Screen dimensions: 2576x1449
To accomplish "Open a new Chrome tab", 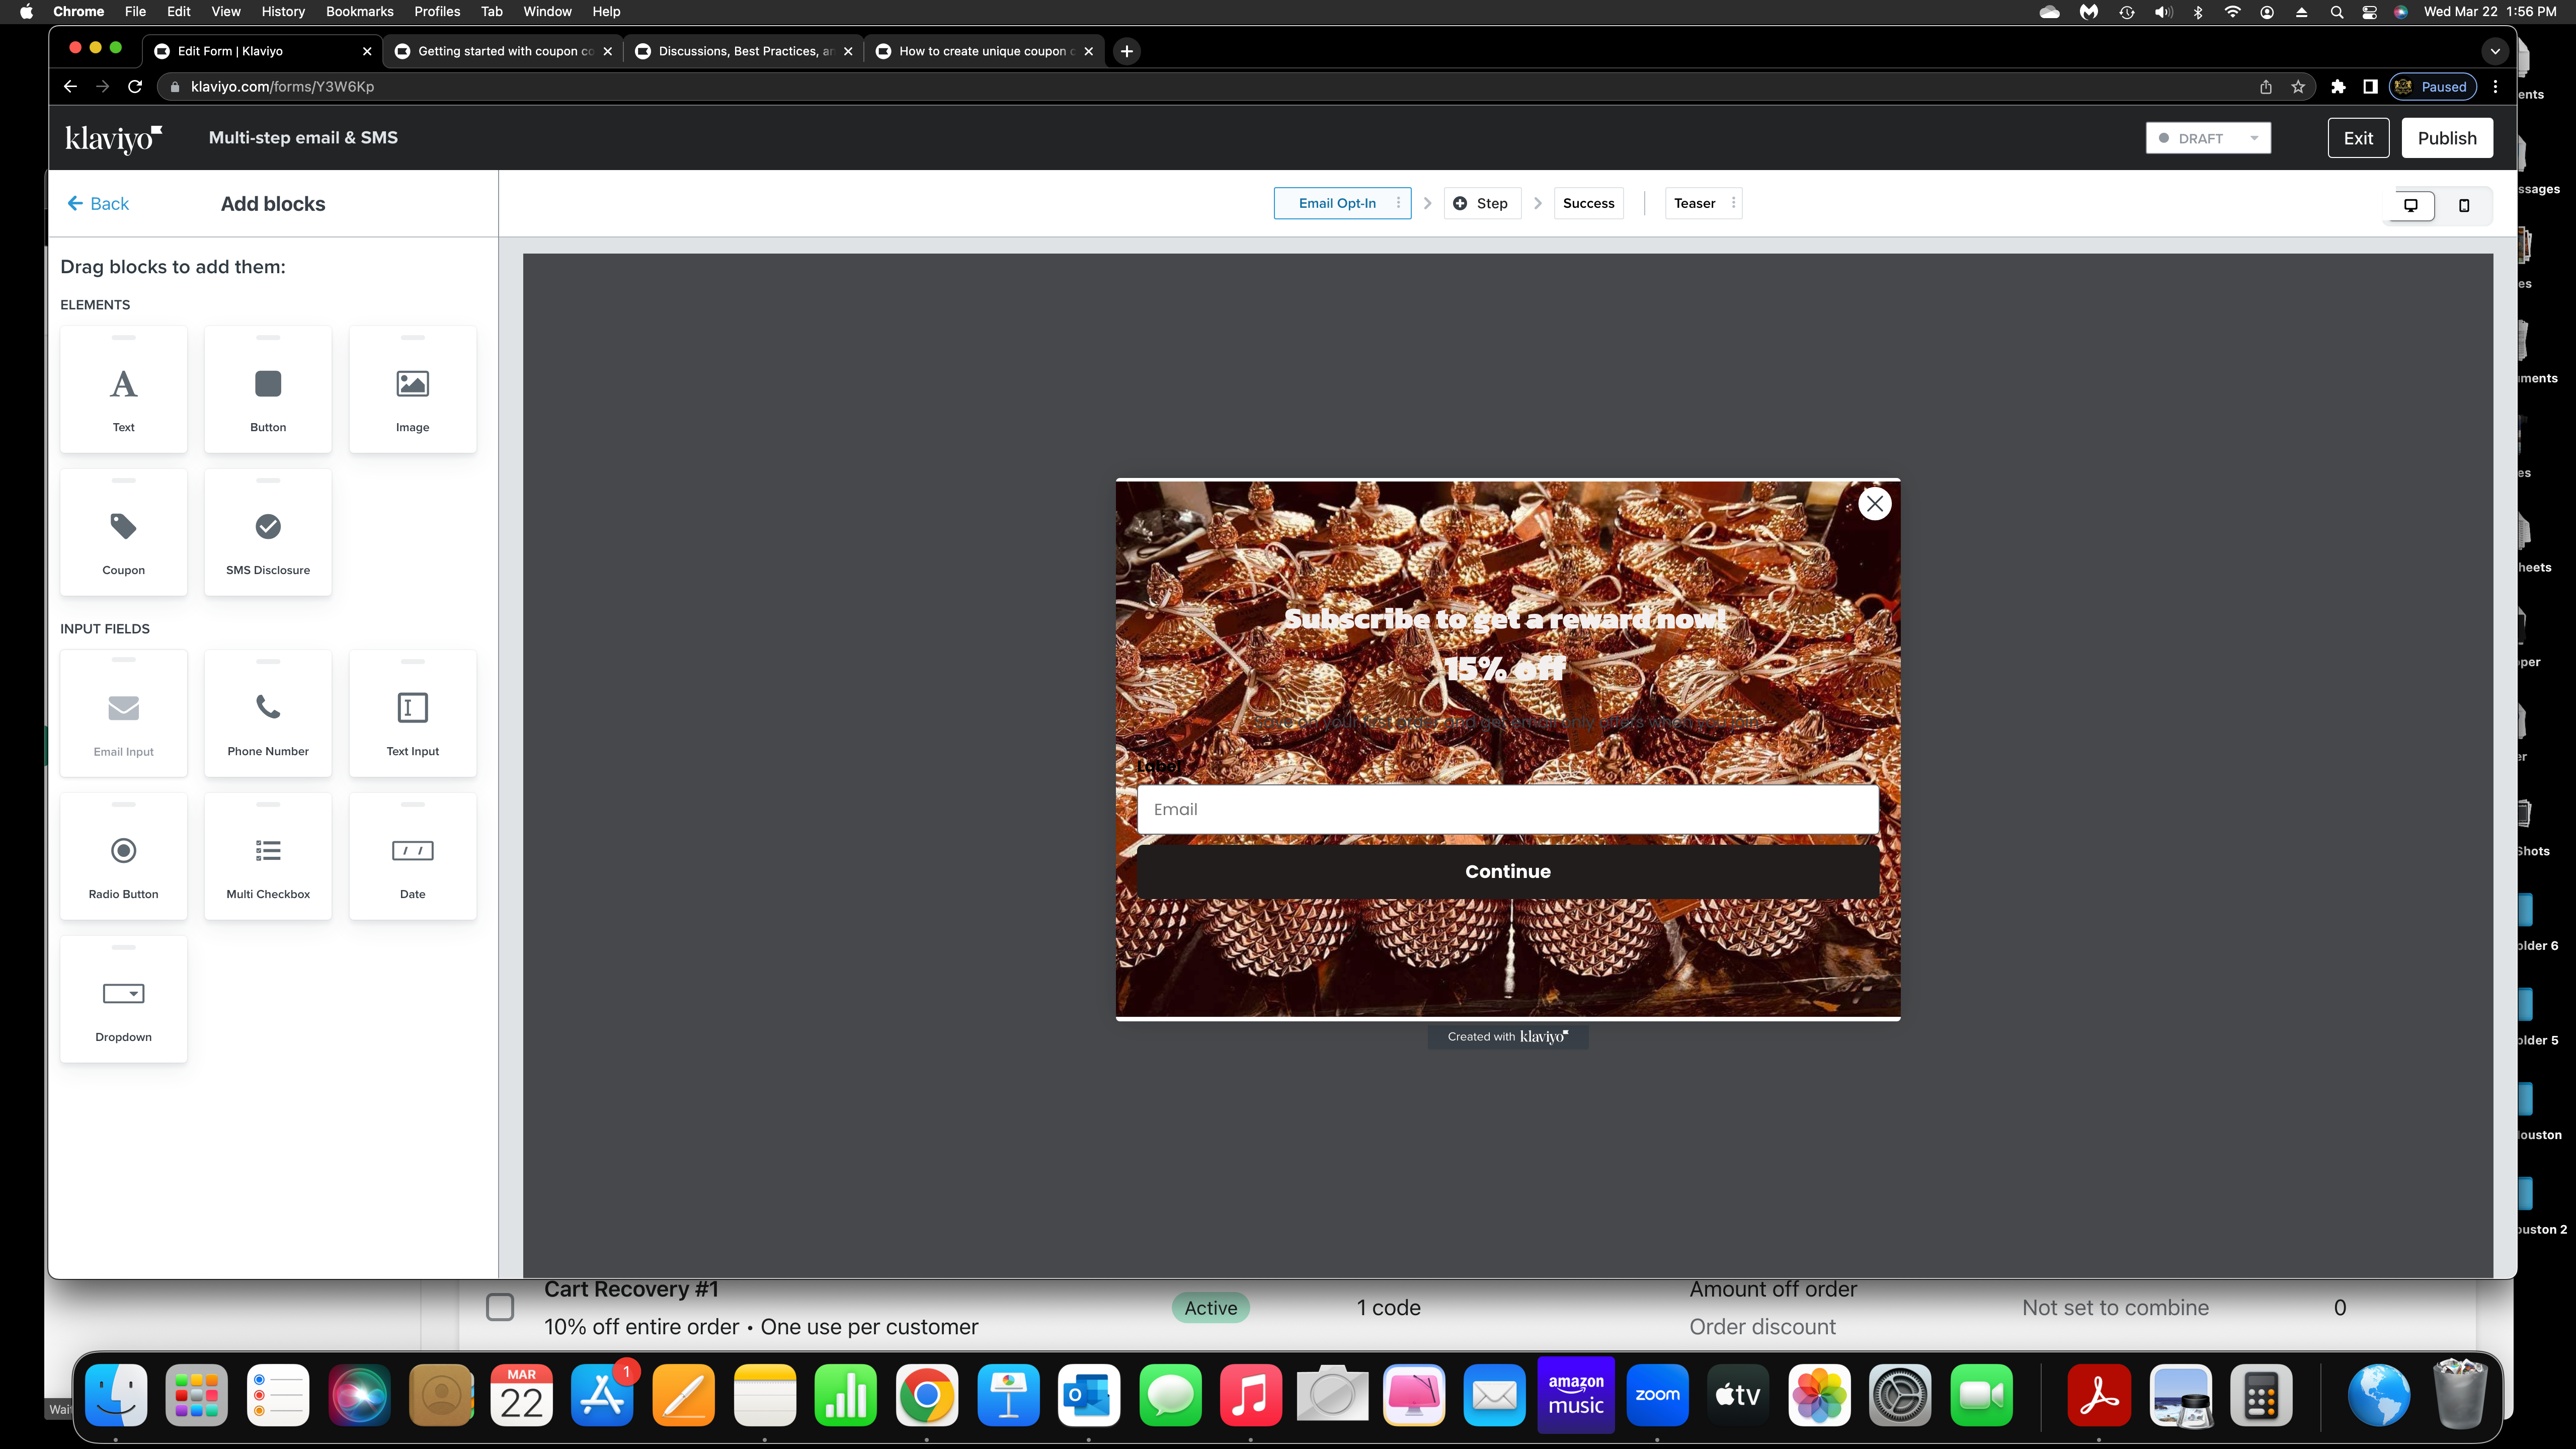I will [x=1127, y=51].
